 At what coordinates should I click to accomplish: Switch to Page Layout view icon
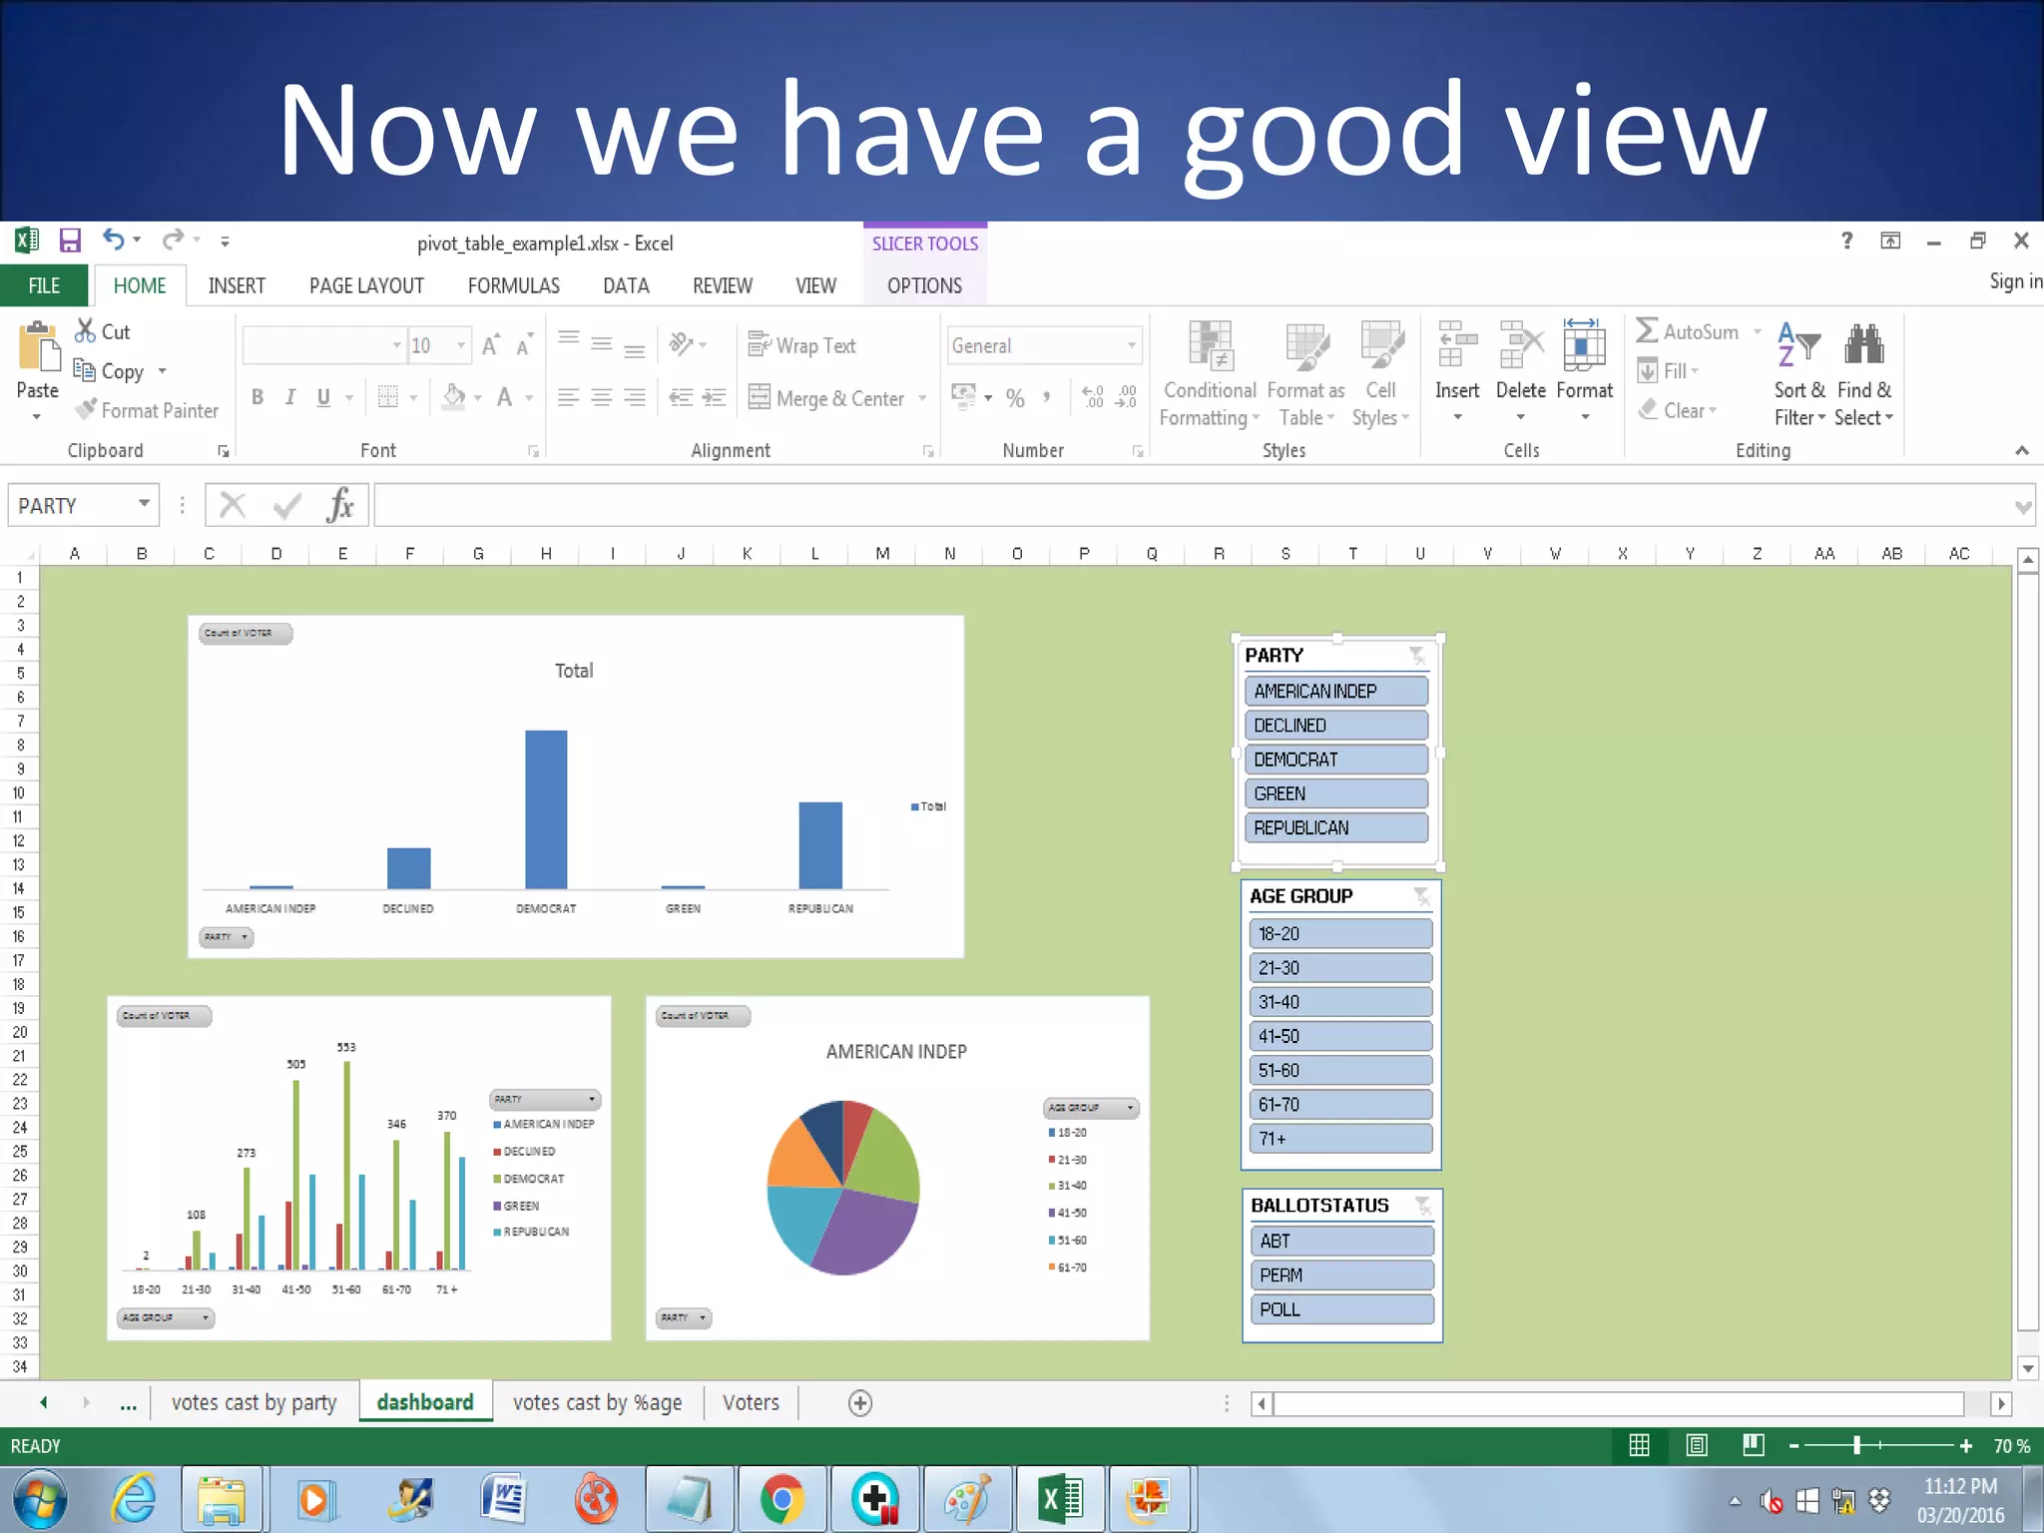(x=1697, y=1445)
